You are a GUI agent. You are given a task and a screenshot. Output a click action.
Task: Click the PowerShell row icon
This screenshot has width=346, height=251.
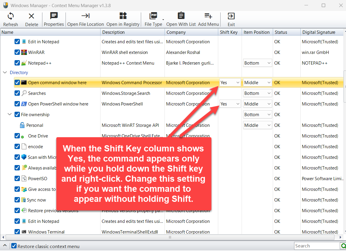24,104
